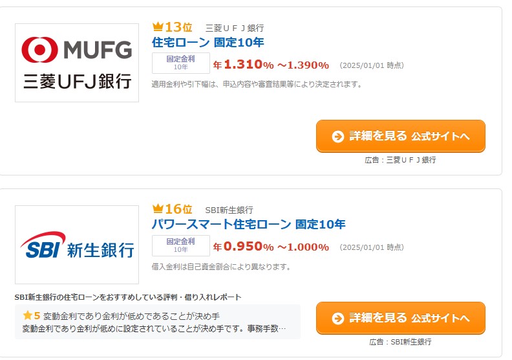
Task: Click 固定金利 10年 badge under SBI loan
Action: 180,245
